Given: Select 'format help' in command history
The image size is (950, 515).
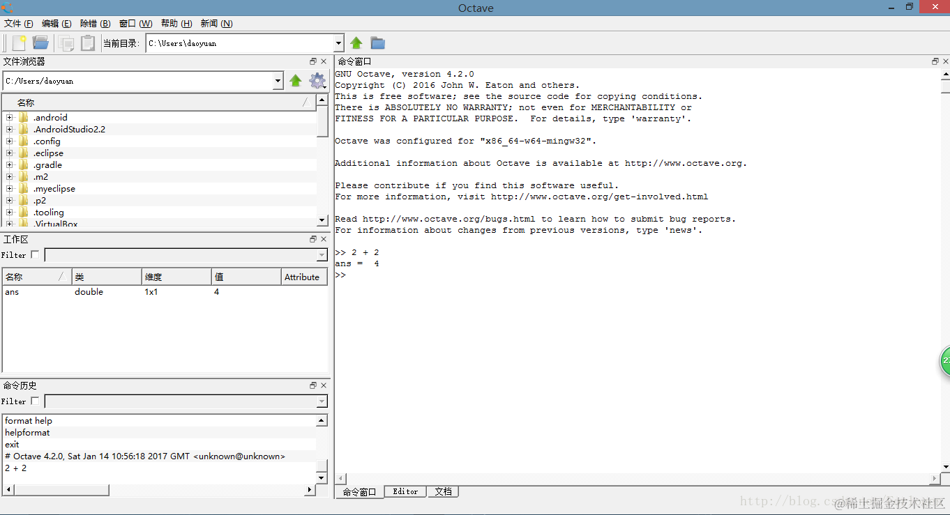Looking at the screenshot, I should [x=159, y=421].
